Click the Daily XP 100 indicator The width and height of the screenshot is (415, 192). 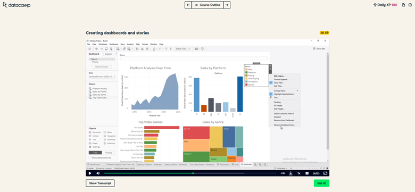point(385,5)
